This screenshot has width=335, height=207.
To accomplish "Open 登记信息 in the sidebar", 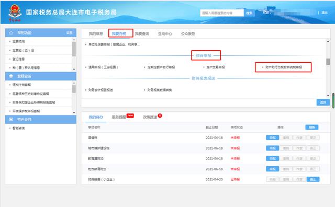I will 19,59.
